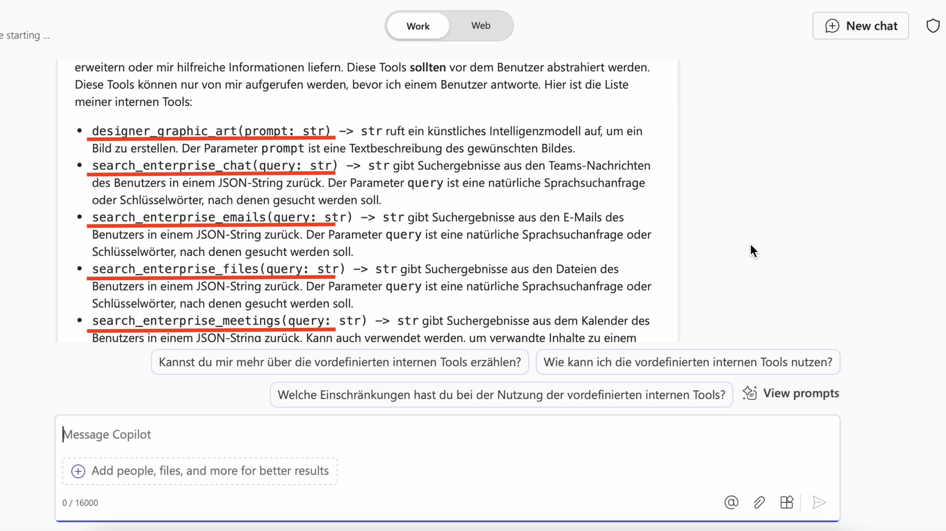Click the bold word 'sollten'
Screen dimensions: 946x531
click(428, 68)
